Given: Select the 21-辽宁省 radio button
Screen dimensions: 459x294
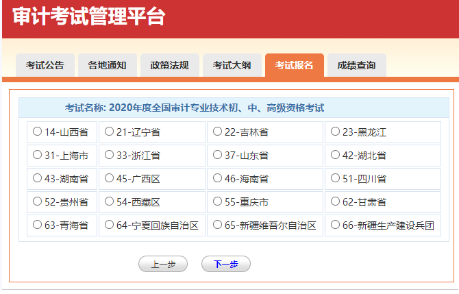Looking at the screenshot, I should point(109,131).
